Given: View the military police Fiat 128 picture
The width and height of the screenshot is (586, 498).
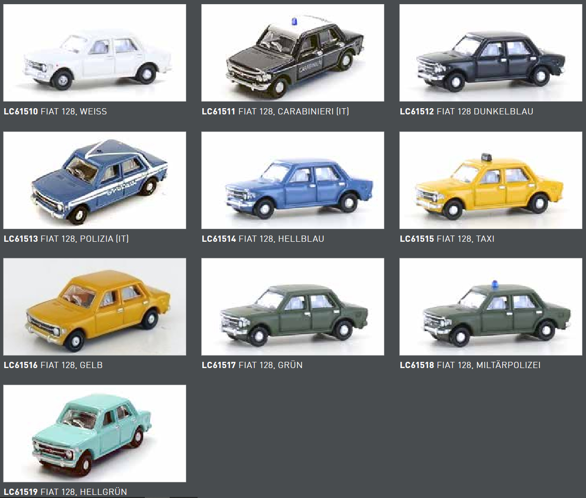Looking at the screenshot, I should click(491, 307).
